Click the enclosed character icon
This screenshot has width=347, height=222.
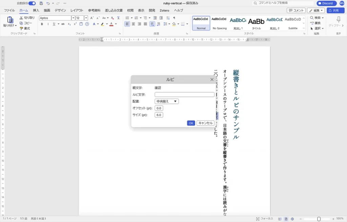point(87,24)
